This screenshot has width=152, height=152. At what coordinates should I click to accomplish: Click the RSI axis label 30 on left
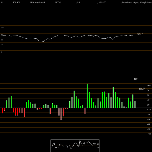[2, 45]
